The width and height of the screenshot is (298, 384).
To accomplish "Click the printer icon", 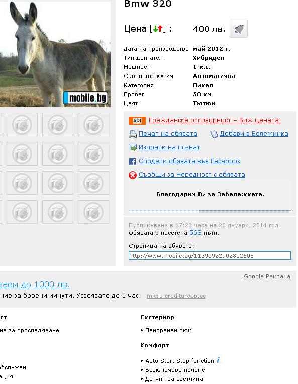I will pyautogui.click(x=133, y=134).
